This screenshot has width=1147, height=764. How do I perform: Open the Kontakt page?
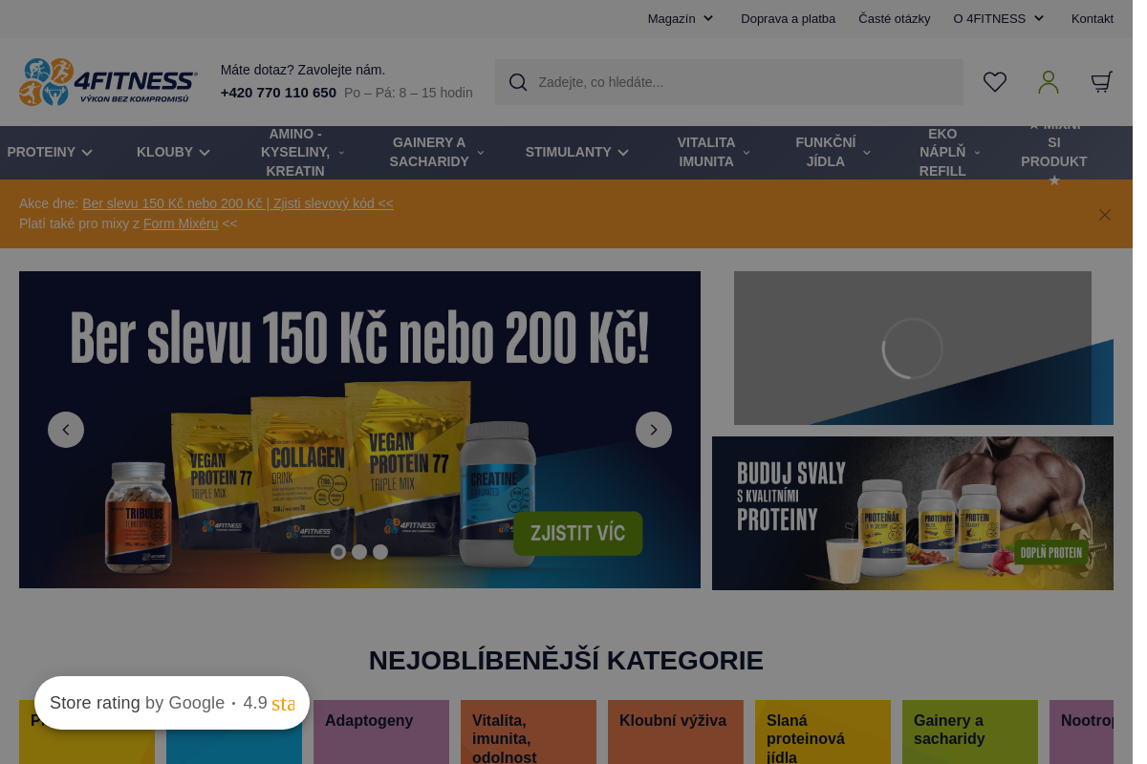tap(1093, 18)
